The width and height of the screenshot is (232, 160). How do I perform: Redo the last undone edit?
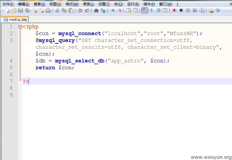coord(87,10)
